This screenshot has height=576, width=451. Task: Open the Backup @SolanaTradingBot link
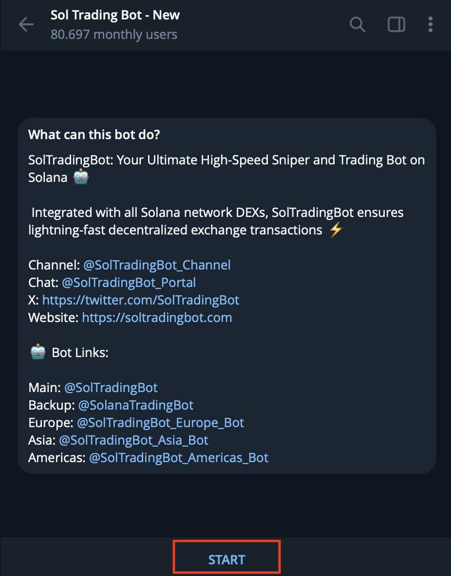point(136,405)
